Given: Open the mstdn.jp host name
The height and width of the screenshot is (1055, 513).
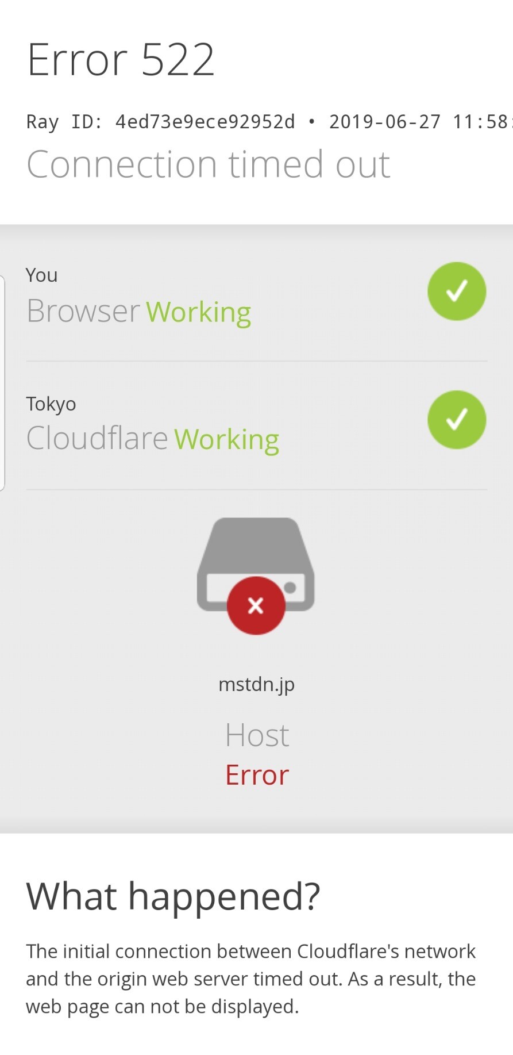Looking at the screenshot, I should [256, 685].
